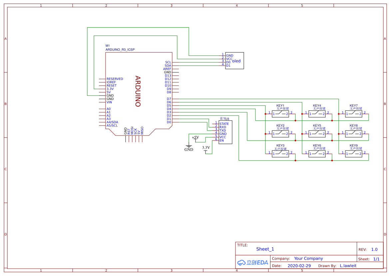The width and height of the screenshot is (390, 276).
Task: Click the RESERVED pin label
Action: coord(115,79)
